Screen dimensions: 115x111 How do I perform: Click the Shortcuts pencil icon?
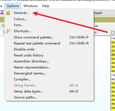pos(8,31)
